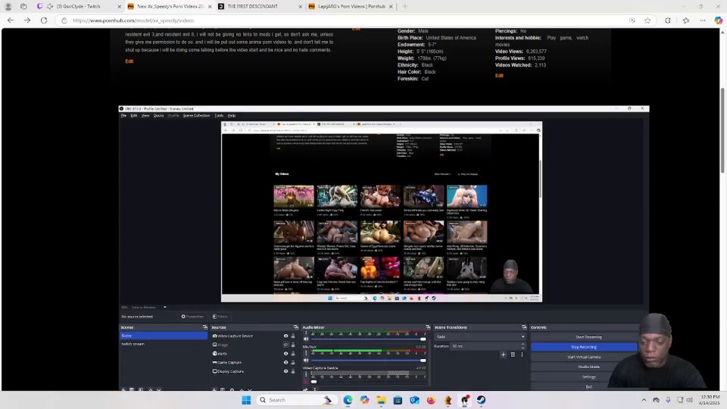Viewport: 727px width, 409px height.
Task: Open Windows Start menu
Action: click(246, 400)
